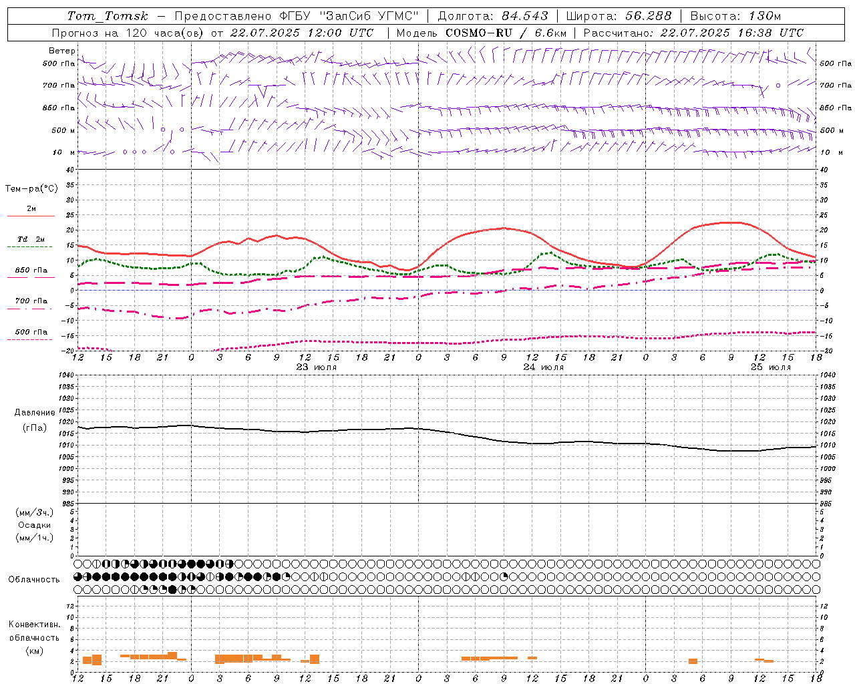This screenshot has width=855, height=684.
Task: Click the Td 2м dew point legend entry
Action: pos(31,239)
